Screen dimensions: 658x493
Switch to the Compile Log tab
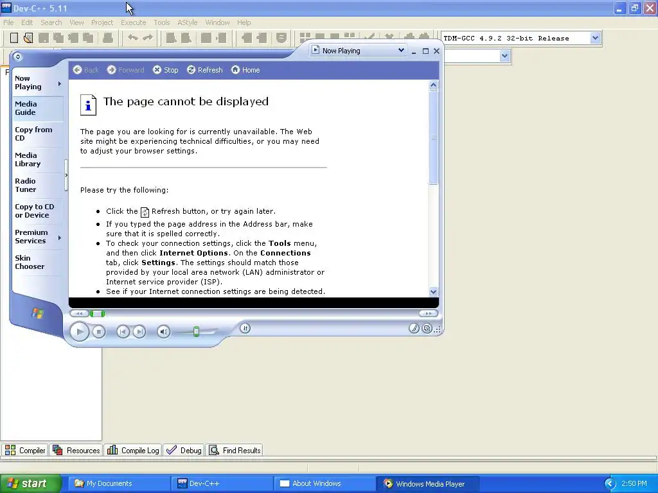click(x=133, y=450)
